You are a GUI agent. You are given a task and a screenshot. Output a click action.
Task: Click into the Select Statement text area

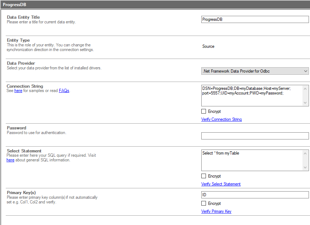251,160
